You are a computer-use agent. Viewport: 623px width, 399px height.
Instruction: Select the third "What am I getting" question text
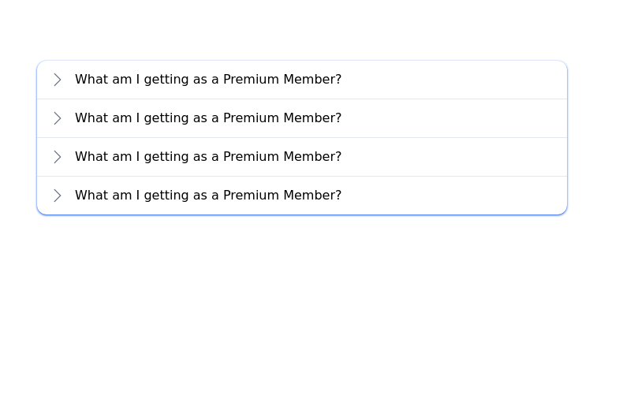point(208,157)
